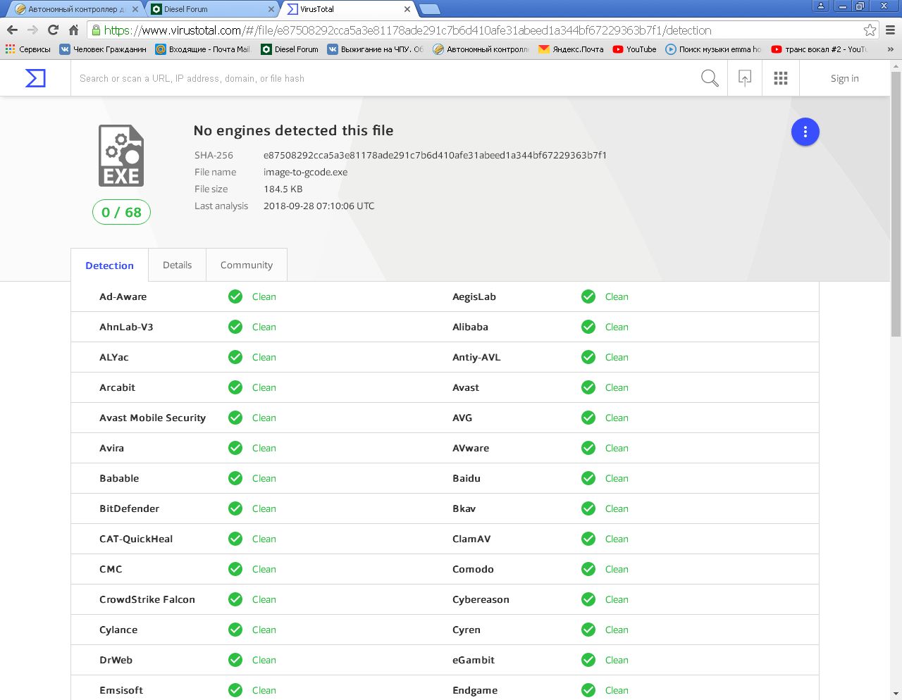Open the file upload icon

tap(745, 78)
